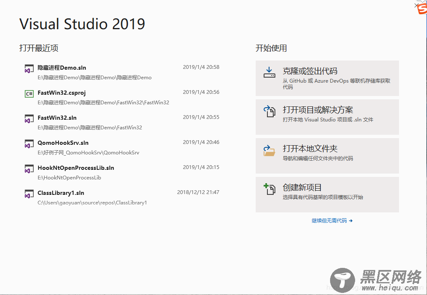The height and width of the screenshot is (295, 427).
Task: Choose 打开项目或解决方案
Action: [327, 117]
